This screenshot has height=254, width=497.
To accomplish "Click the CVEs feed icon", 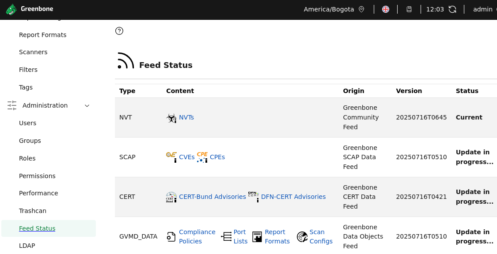I will pos(171,157).
